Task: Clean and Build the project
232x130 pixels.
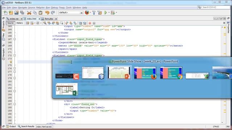Action: coord(100,13)
